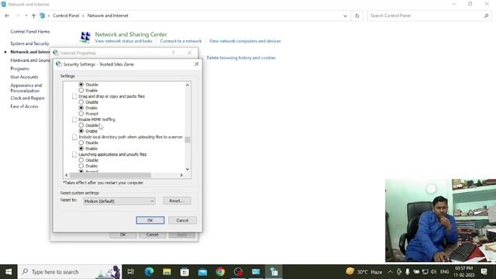496x279 pixels.
Task: Show hidden system tray icons chevron
Action: click(x=390, y=272)
